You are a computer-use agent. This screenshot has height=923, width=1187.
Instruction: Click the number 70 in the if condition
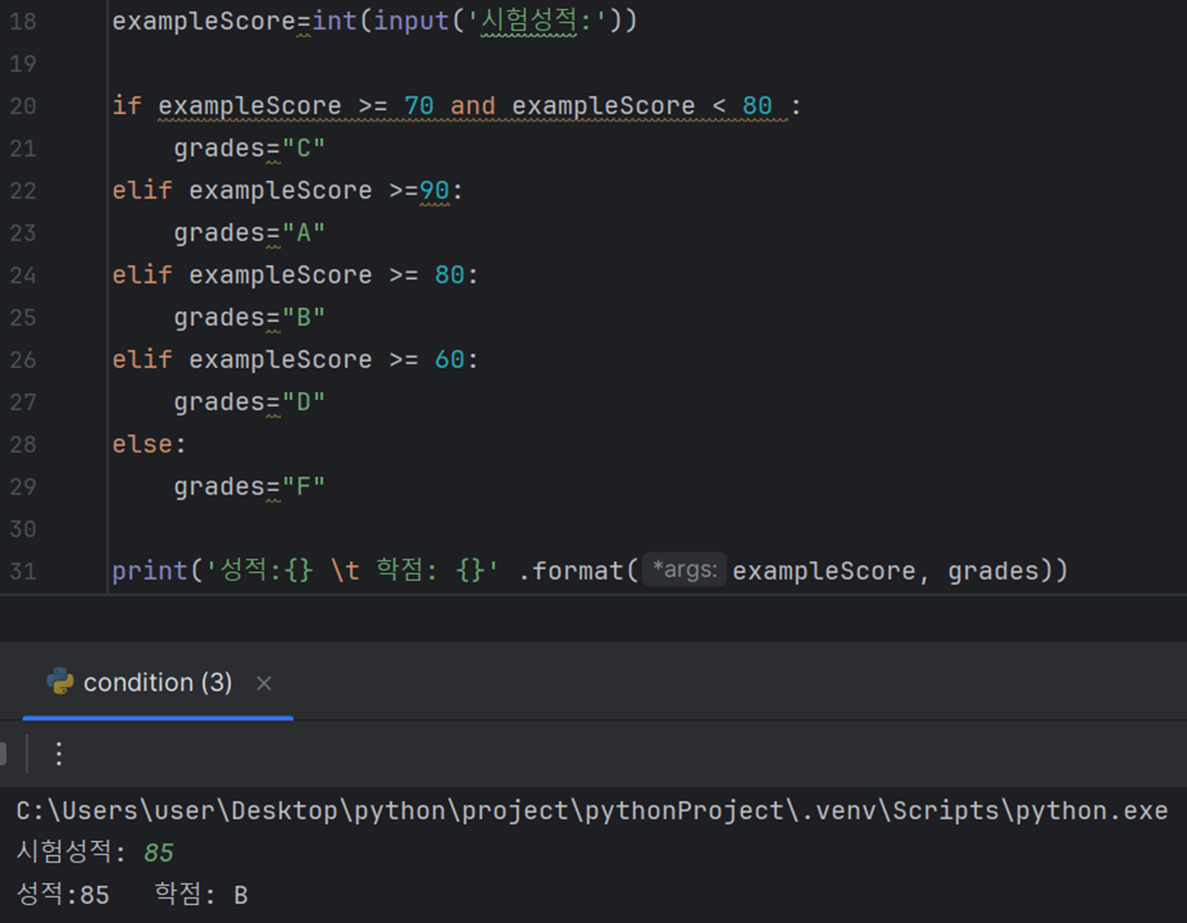pos(419,106)
